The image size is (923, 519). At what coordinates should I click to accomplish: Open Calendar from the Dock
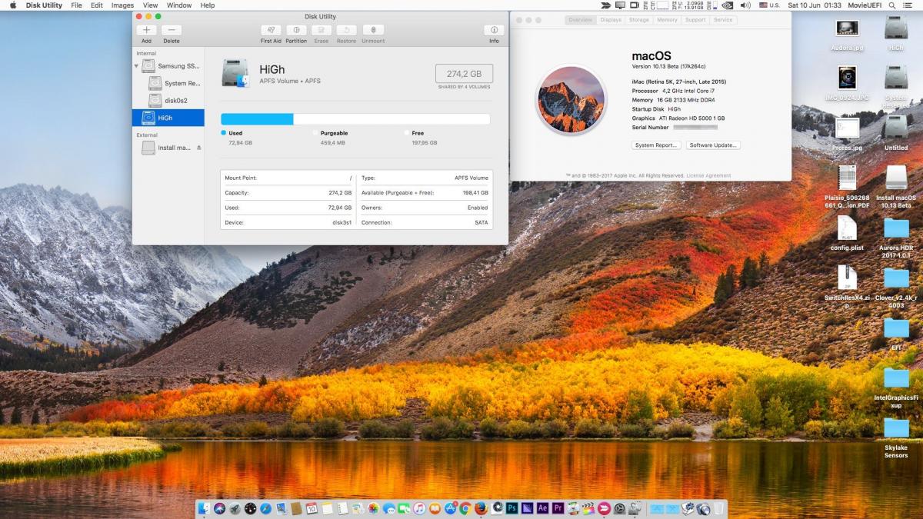312,508
